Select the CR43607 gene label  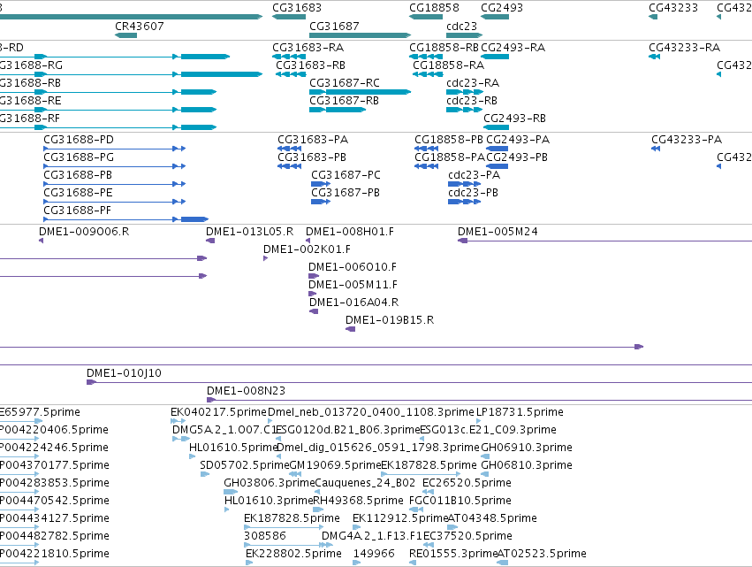[139, 26]
